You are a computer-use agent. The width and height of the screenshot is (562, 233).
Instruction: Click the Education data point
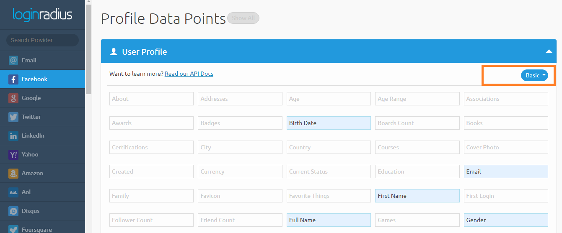coord(417,172)
